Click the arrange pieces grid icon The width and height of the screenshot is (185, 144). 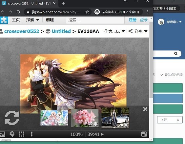tap(22, 134)
